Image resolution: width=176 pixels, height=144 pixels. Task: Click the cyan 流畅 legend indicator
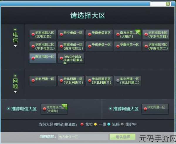pyautogui.click(x=109, y=124)
